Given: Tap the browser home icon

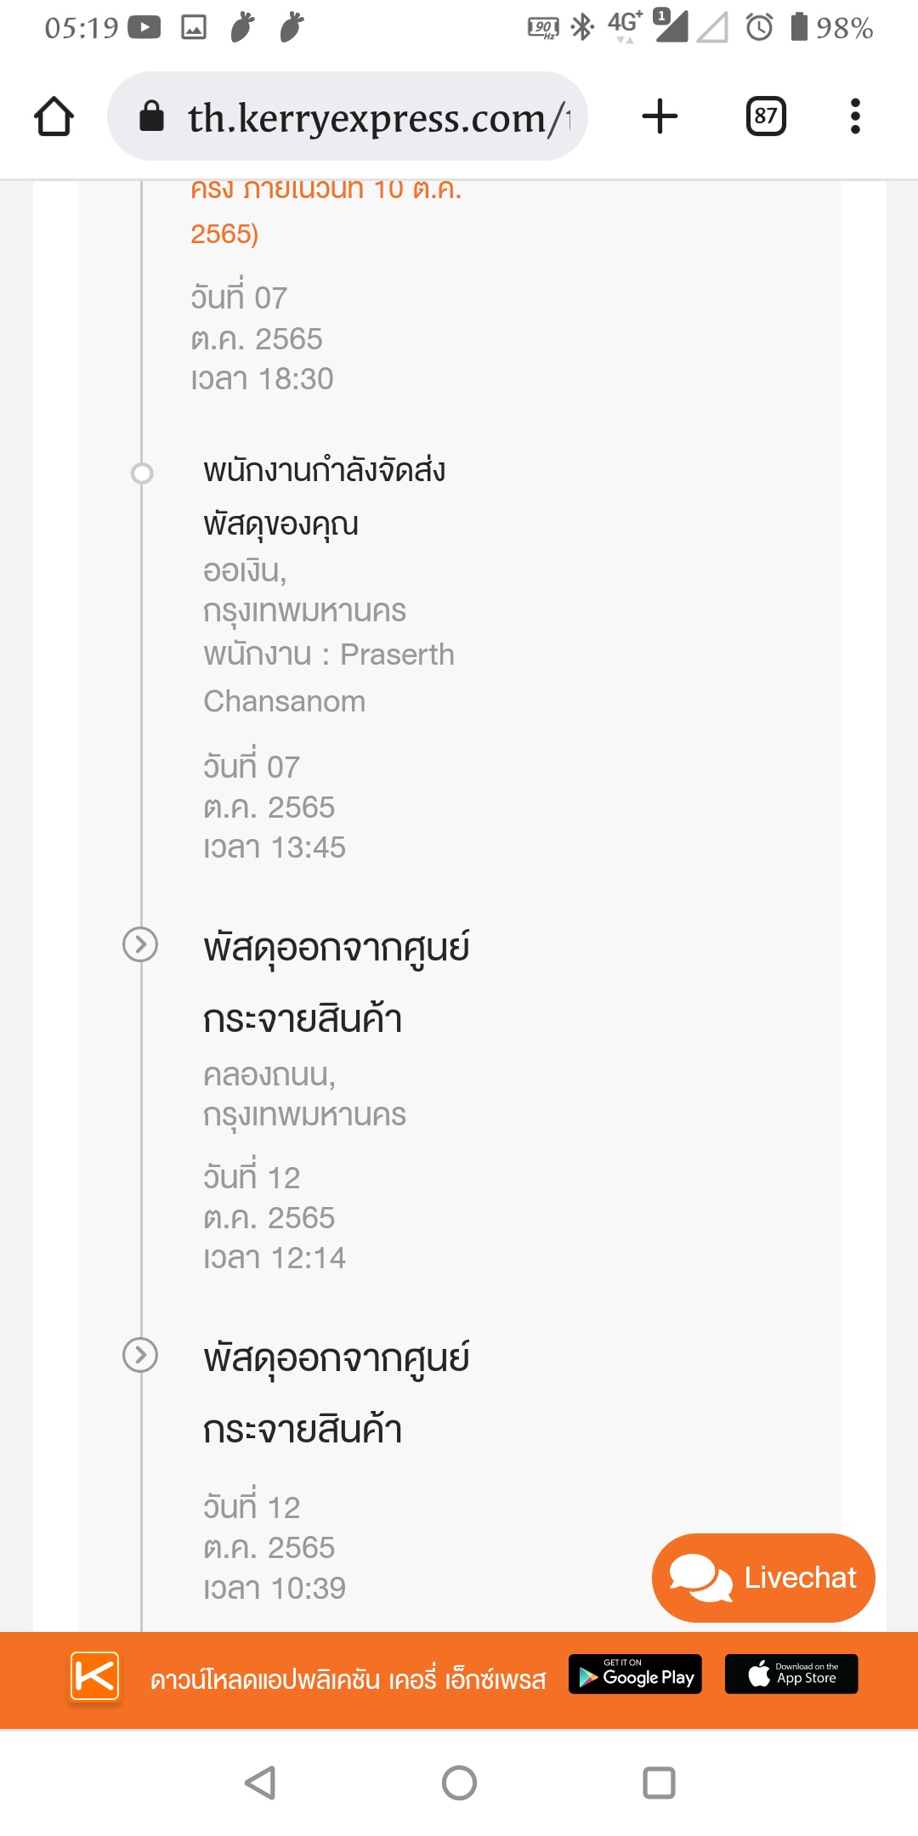Looking at the screenshot, I should [54, 116].
